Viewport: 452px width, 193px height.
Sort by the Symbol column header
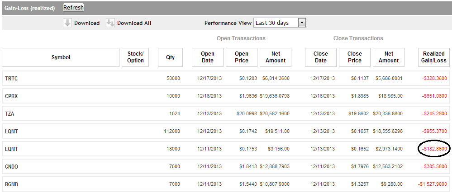(x=61, y=57)
